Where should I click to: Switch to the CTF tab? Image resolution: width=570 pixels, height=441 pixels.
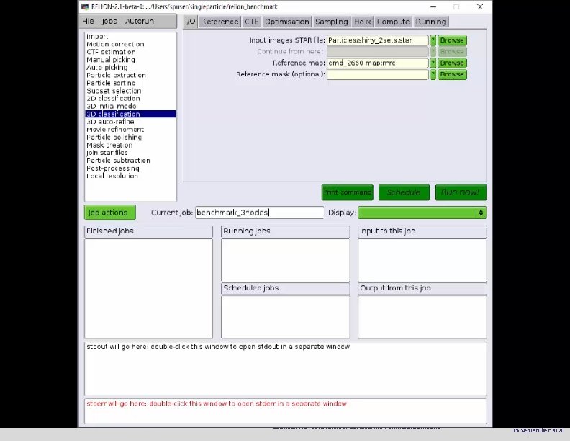pyautogui.click(x=252, y=22)
